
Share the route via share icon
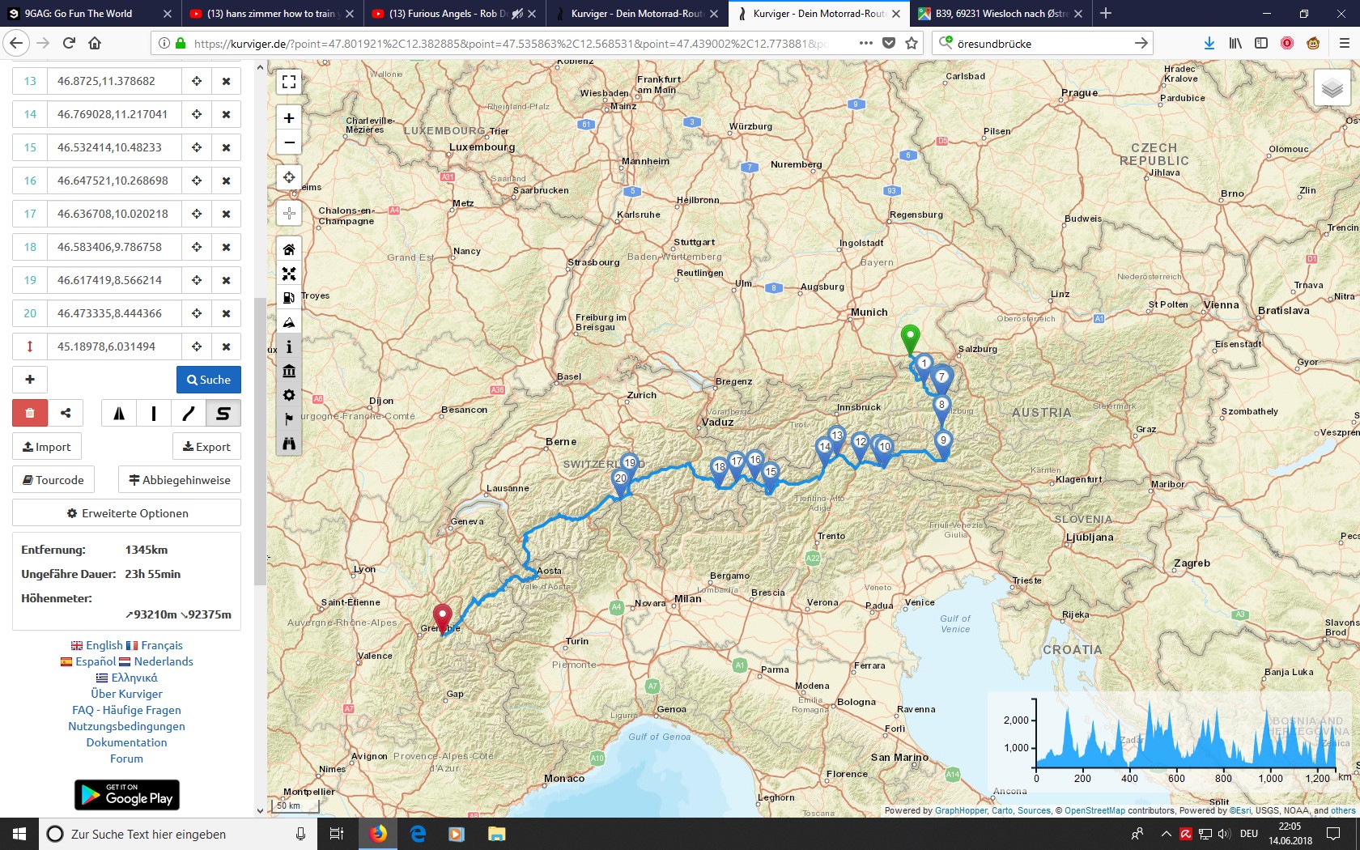[x=66, y=413]
